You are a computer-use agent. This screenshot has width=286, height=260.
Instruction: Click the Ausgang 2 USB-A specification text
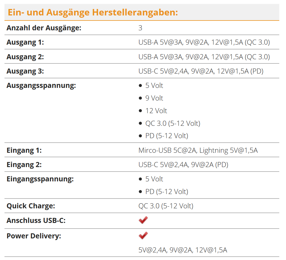[204, 57]
